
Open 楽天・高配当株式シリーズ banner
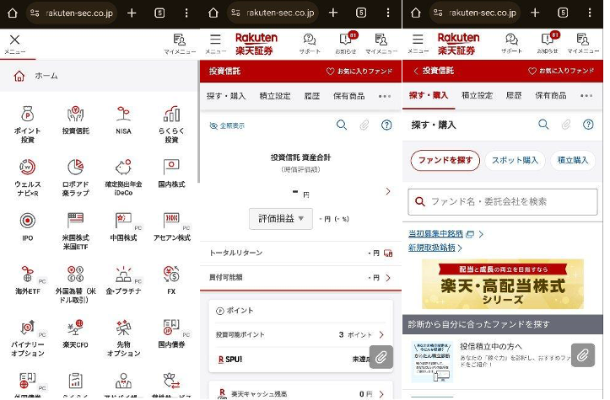(503, 285)
